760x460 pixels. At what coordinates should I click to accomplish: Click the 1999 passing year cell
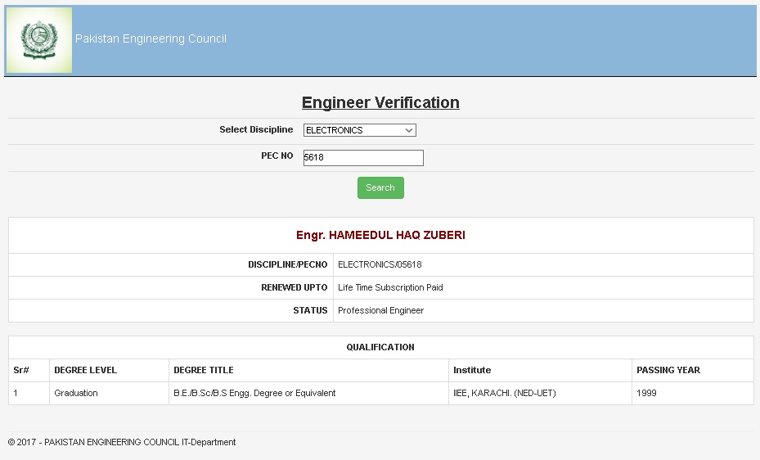click(x=646, y=393)
